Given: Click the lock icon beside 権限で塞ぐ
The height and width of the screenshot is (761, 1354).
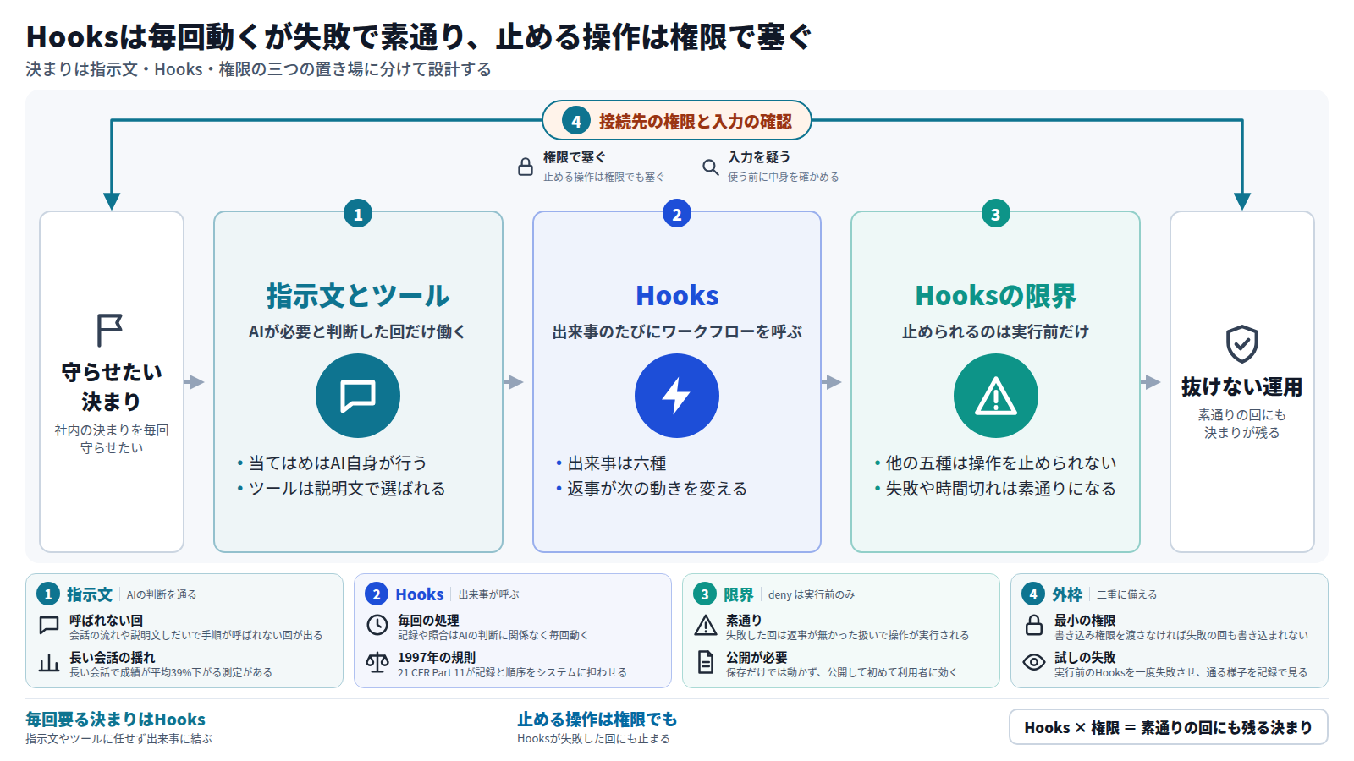Looking at the screenshot, I should (x=526, y=167).
